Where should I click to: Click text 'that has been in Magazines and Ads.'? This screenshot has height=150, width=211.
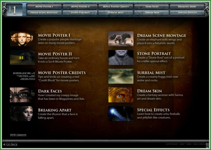coord(61,99)
